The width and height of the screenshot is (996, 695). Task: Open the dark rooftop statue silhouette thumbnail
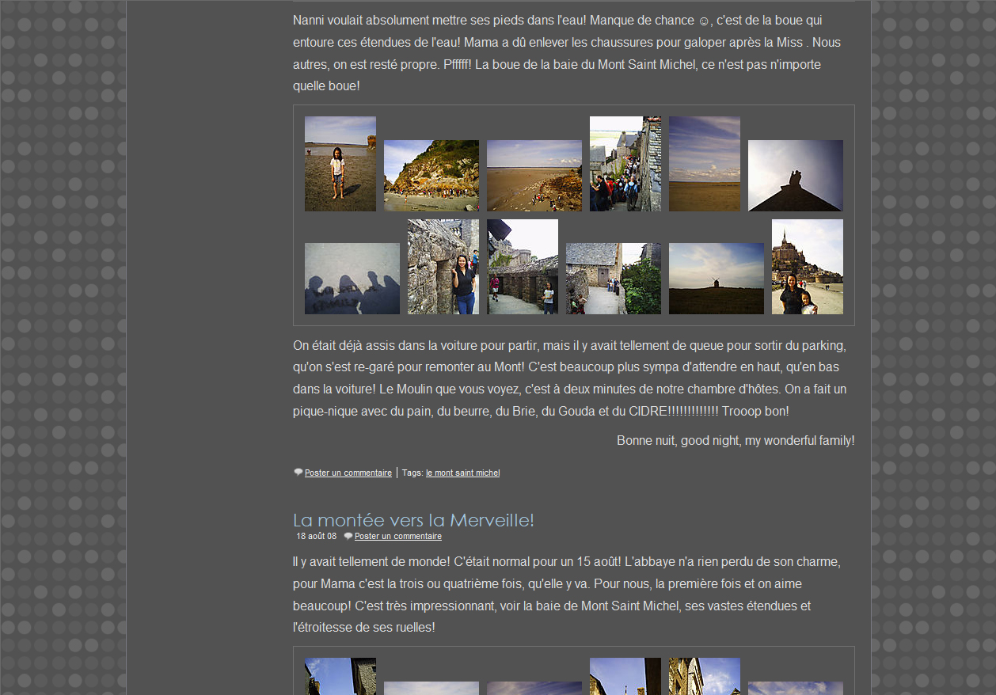[796, 176]
